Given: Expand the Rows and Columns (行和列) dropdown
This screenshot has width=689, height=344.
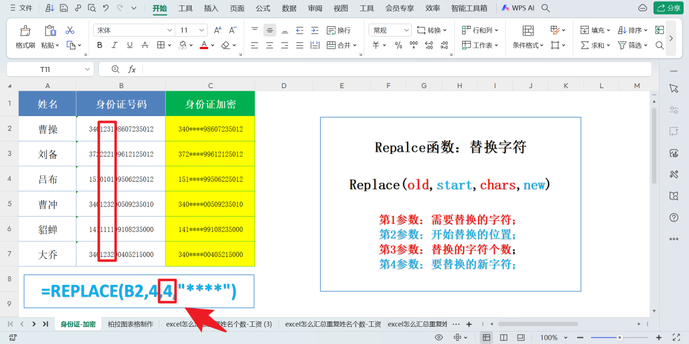Looking at the screenshot, I should coord(496,31).
